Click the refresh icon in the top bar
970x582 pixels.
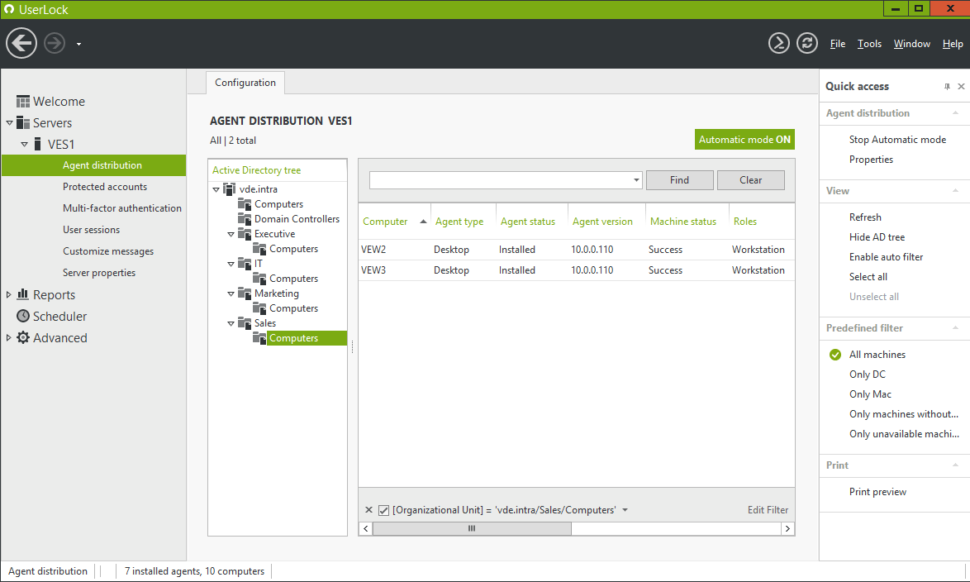coord(806,43)
